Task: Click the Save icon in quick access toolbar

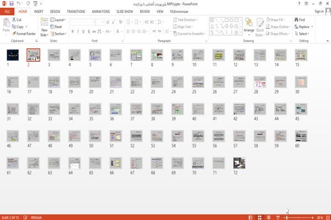Action: point(12,4)
